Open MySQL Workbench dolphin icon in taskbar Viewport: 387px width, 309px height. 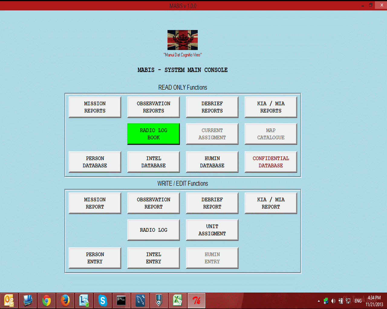140,301
